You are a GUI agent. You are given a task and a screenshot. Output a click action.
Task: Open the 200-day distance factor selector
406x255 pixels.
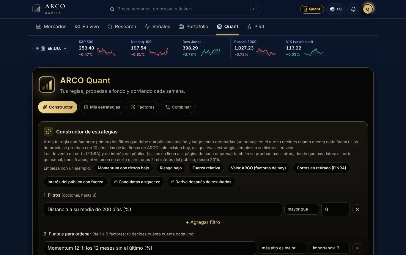tap(163, 209)
